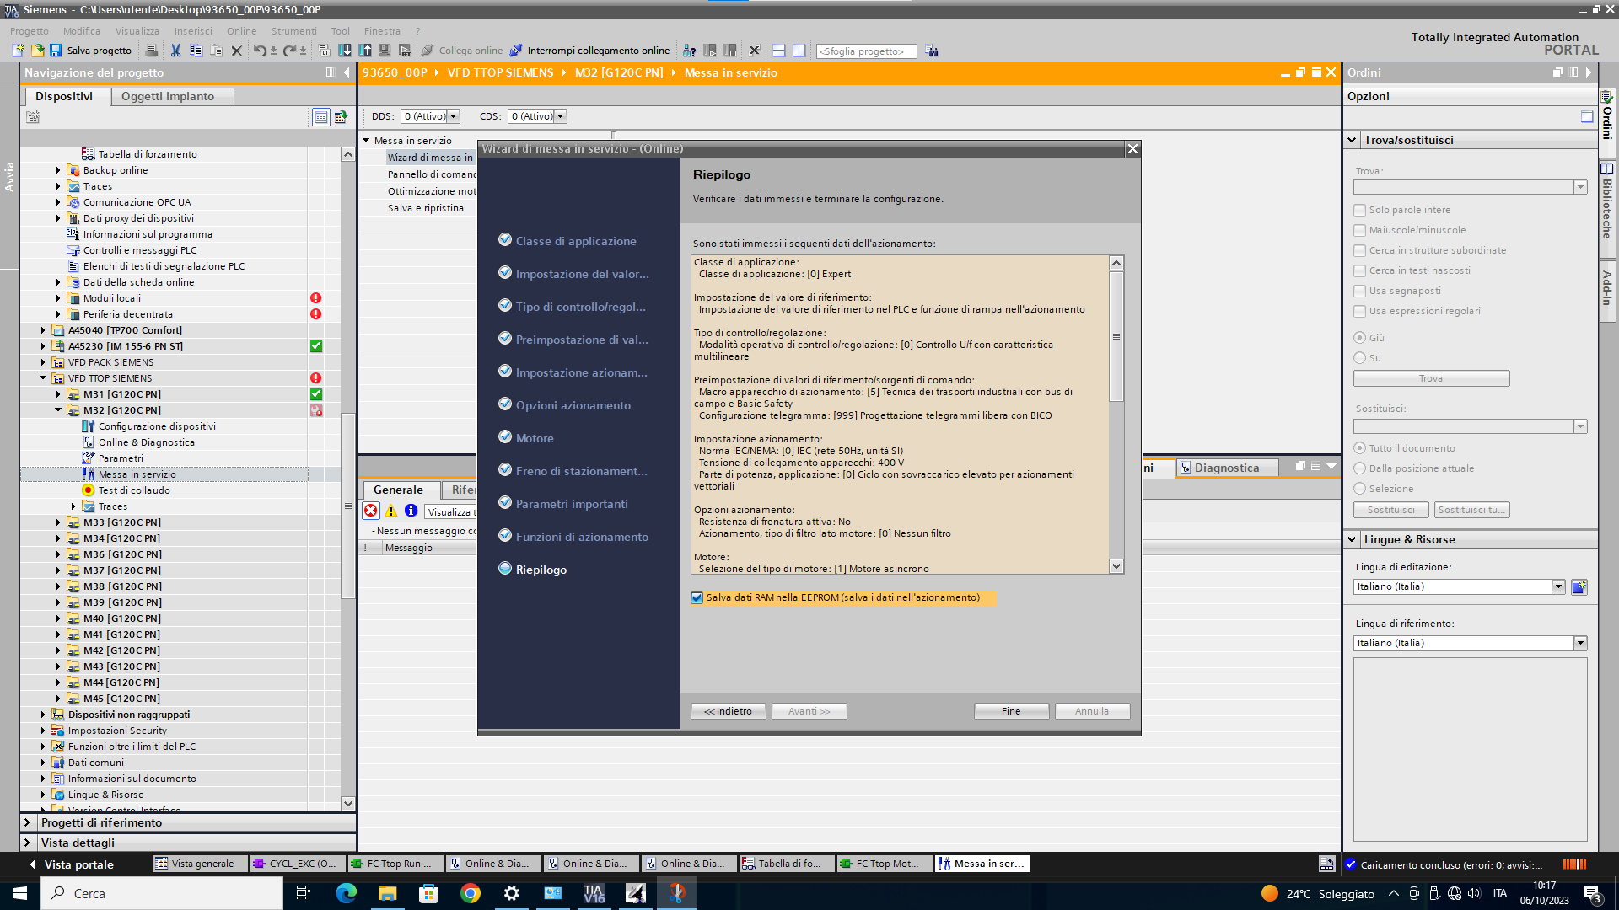Select the Generale tab
Screen dimensions: 1619x910
click(399, 490)
